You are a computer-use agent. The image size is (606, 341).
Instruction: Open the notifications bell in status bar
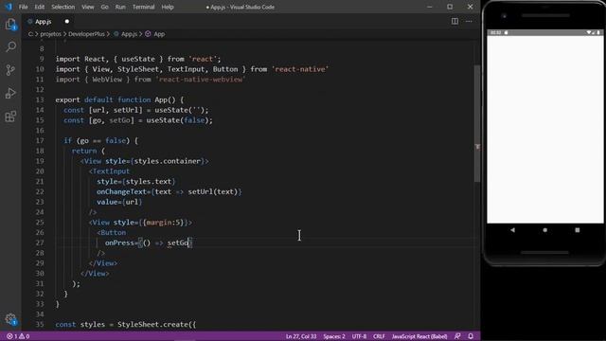point(471,336)
